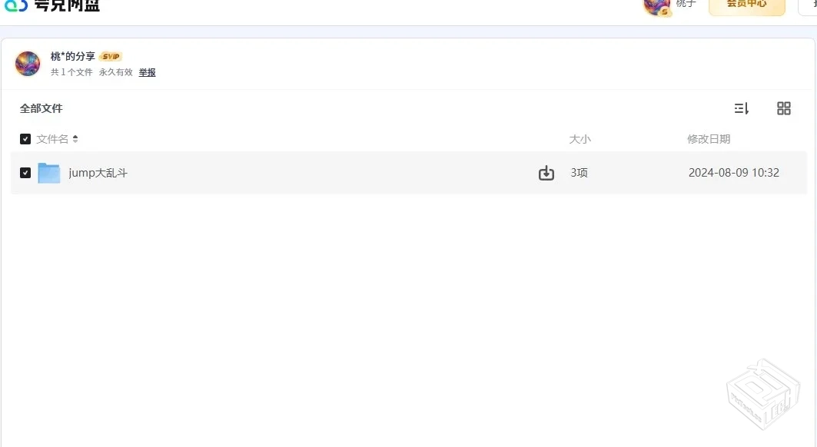Click the SVIP badge
This screenshot has width=817, height=447.
pyautogui.click(x=111, y=57)
